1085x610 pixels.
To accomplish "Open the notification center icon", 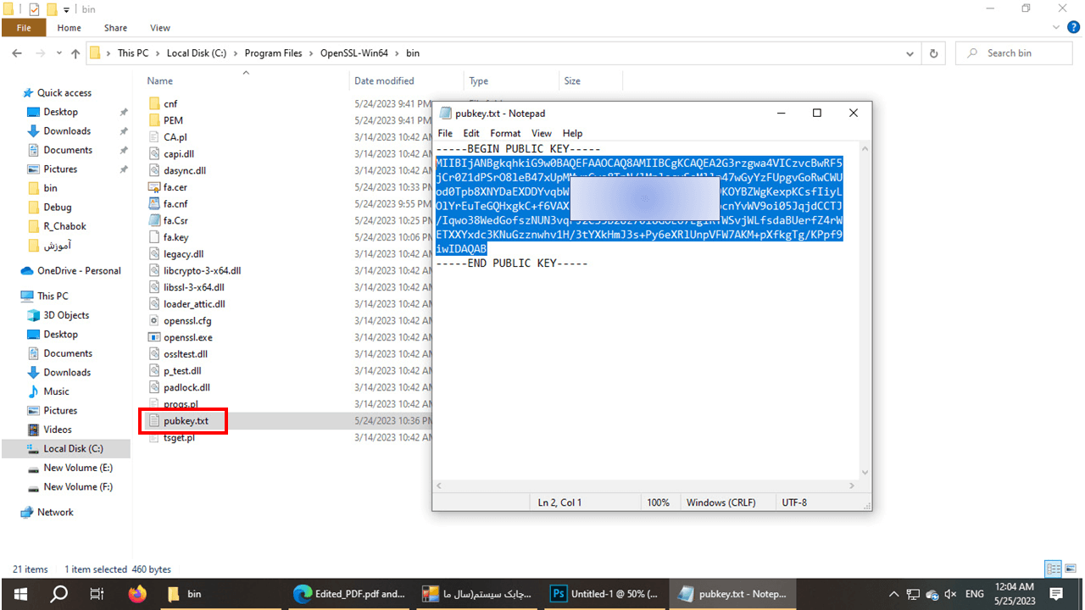I will click(1056, 594).
